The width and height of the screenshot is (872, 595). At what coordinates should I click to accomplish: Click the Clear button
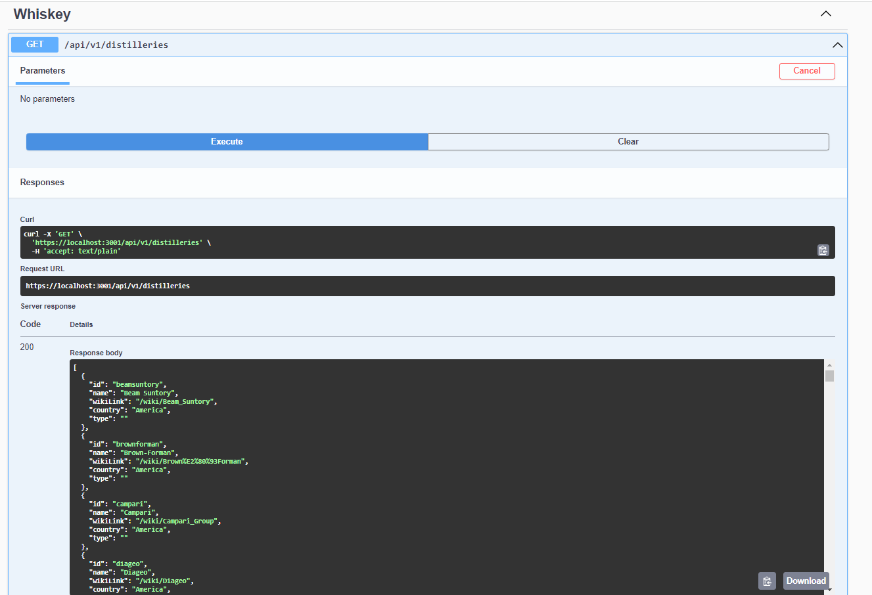[628, 142]
